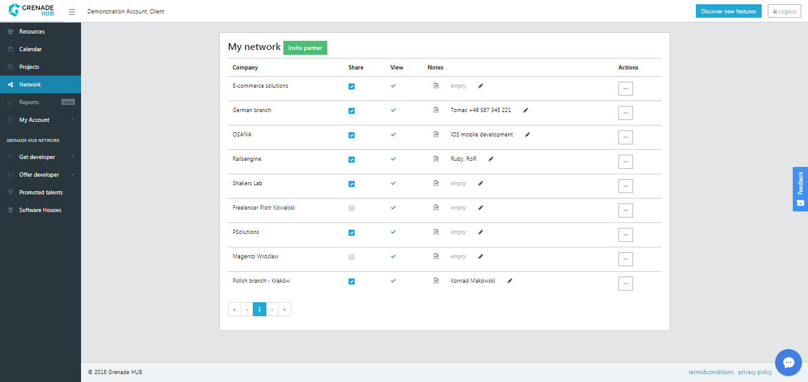Edit note pencil for Railsengine

pyautogui.click(x=491, y=159)
